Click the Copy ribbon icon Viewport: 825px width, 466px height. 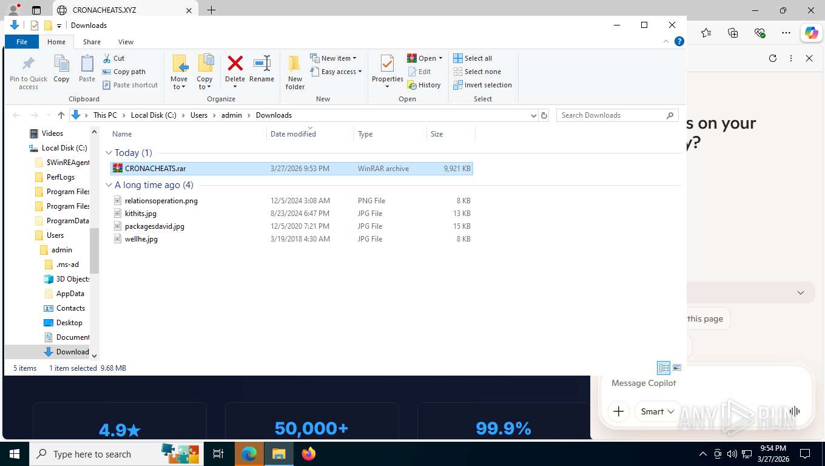click(x=61, y=69)
